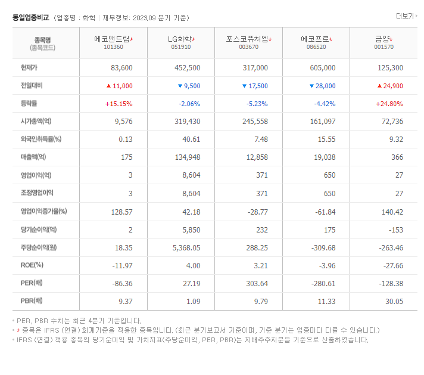Click the -61.84 profit growth value
Image resolution: width=424 pixels, height=375 pixels.
click(325, 212)
